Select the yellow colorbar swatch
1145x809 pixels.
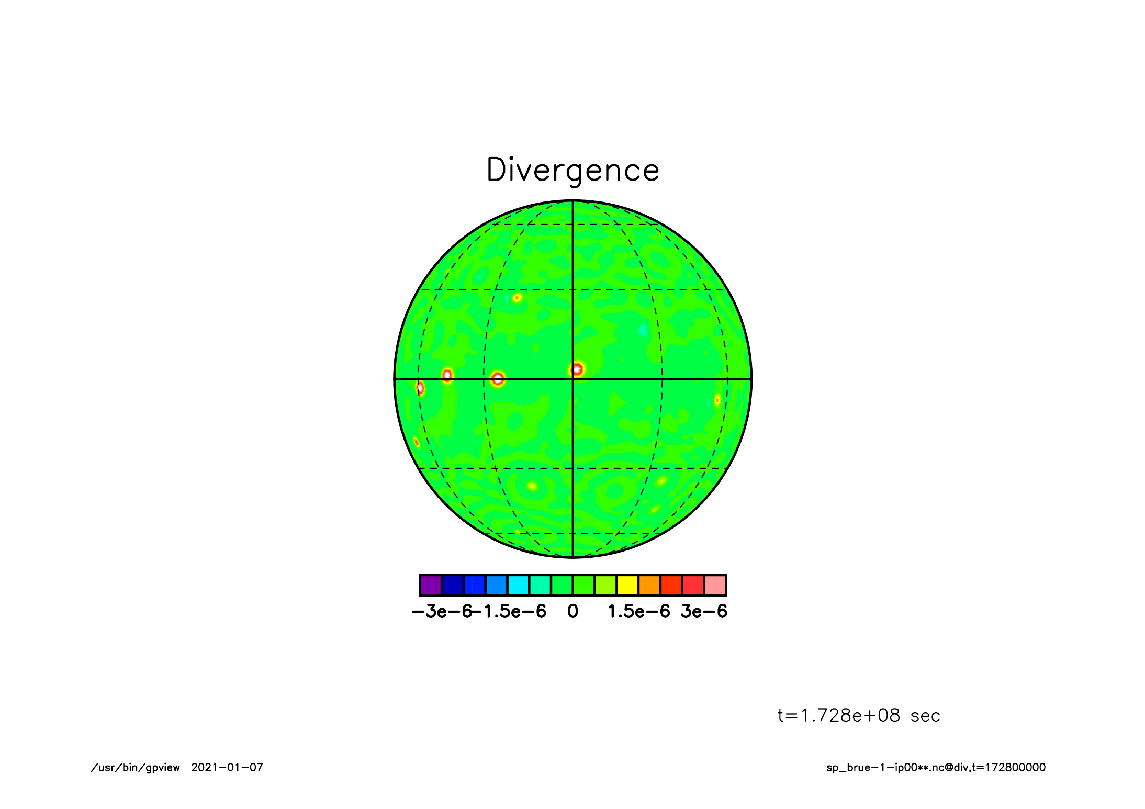click(x=627, y=585)
